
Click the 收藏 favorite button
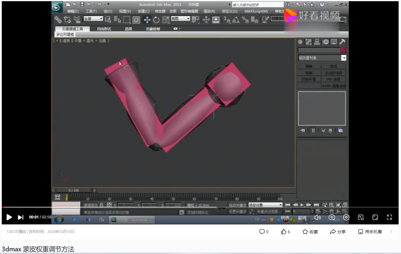(310, 232)
